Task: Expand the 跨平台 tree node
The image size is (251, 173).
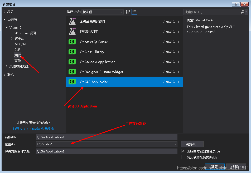Action: (x=12, y=38)
